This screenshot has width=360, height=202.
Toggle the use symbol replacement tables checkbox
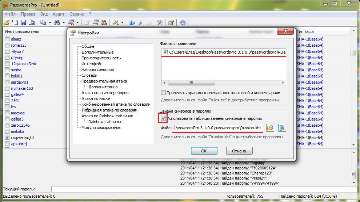[164, 118]
